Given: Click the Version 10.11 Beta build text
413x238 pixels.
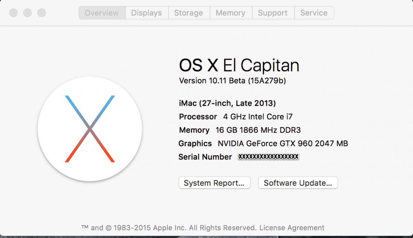Looking at the screenshot, I should click(x=233, y=81).
